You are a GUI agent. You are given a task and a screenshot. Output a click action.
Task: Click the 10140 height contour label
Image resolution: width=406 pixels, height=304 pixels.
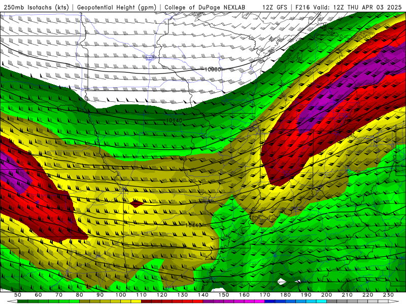174,121
